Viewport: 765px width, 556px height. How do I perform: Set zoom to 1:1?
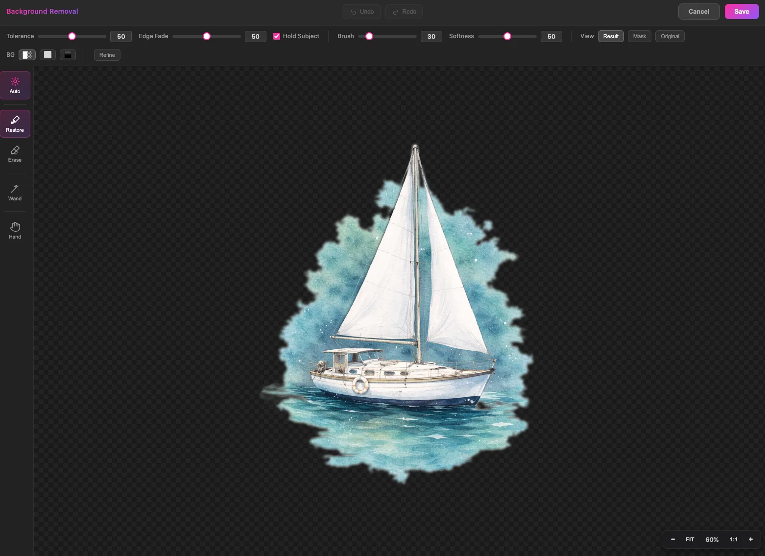(734, 539)
